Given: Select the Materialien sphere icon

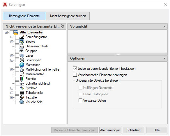Looking at the screenshot, I should click(22, 65).
